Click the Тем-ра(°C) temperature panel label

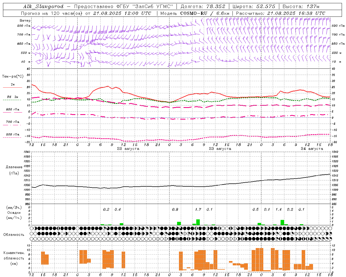click(x=13, y=77)
